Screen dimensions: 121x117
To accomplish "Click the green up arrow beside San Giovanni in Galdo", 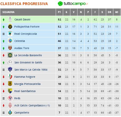I will [x=3, y=63].
